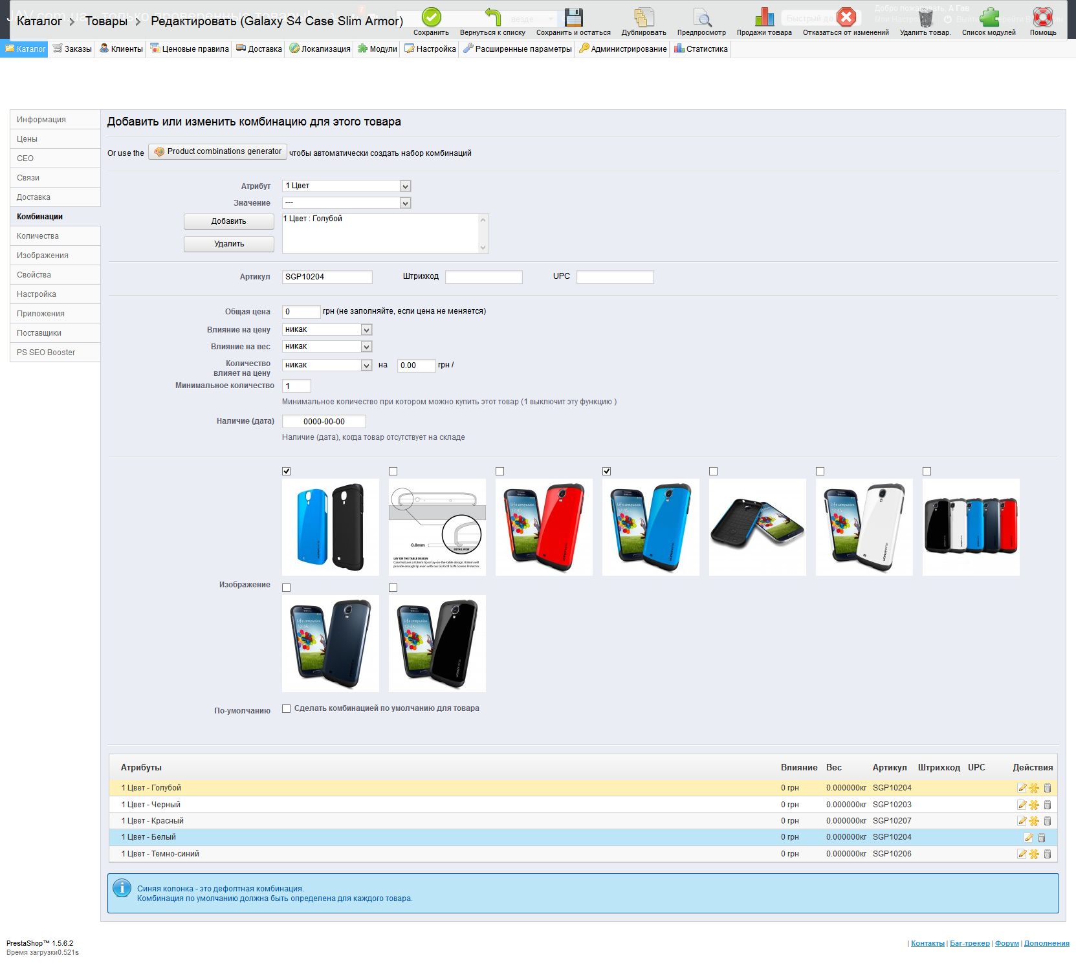Check the white case image checkbox
Screen dimensions: 1076x980
pos(820,472)
